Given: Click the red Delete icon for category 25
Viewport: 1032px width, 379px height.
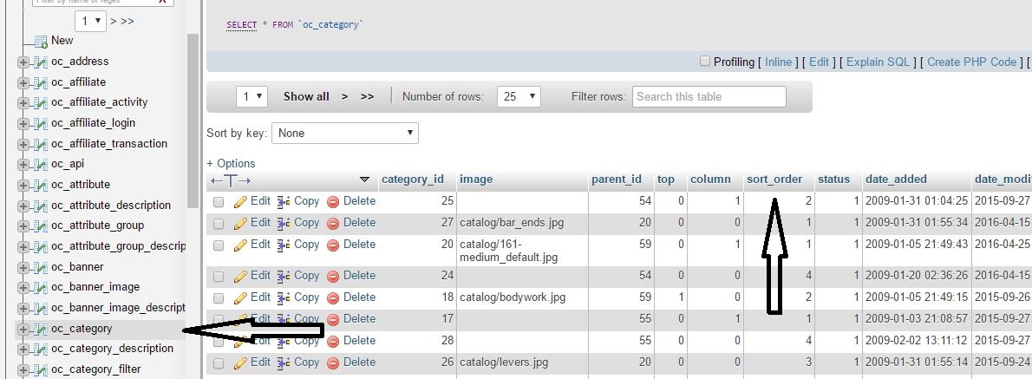Looking at the screenshot, I should click(x=333, y=201).
